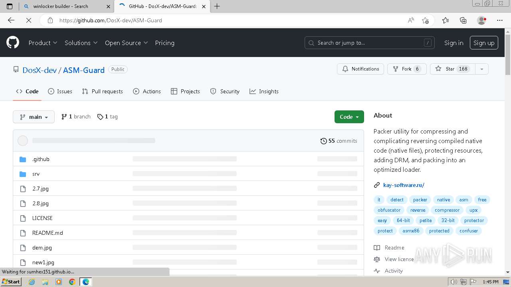Open Read aloud in address bar
This screenshot has width=511, height=287.
(411, 20)
